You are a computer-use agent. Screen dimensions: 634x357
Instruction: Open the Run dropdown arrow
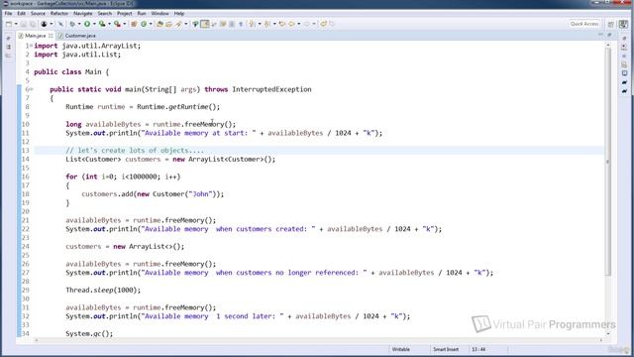point(94,24)
